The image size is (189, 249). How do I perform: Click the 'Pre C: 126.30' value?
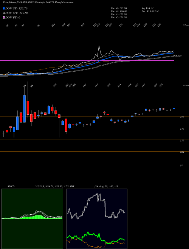(119, 17)
